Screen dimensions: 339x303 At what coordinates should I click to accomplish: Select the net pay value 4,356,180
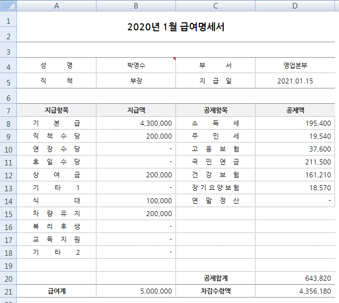295,291
